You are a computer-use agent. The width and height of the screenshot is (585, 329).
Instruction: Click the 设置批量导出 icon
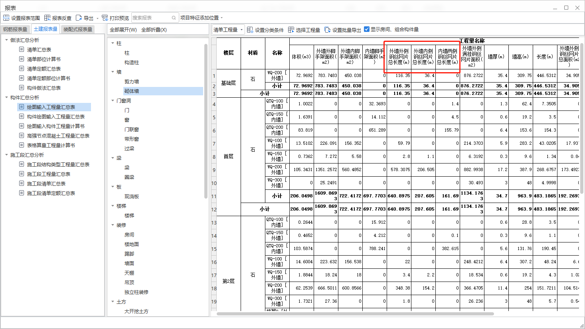pos(327,30)
